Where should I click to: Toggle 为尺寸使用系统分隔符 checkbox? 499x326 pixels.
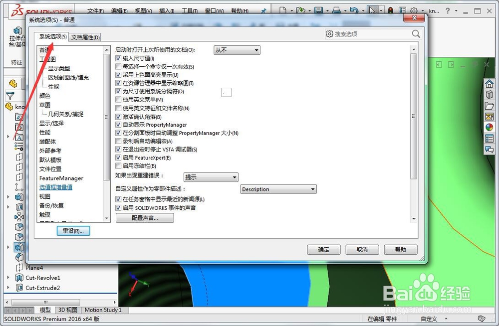(118, 91)
